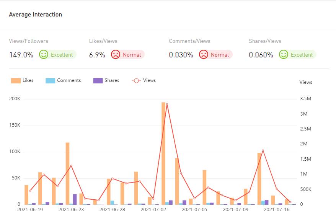Screen dimensions: 336x220
Task: Click the Average Interaction heading
Action: pyautogui.click(x=35, y=15)
